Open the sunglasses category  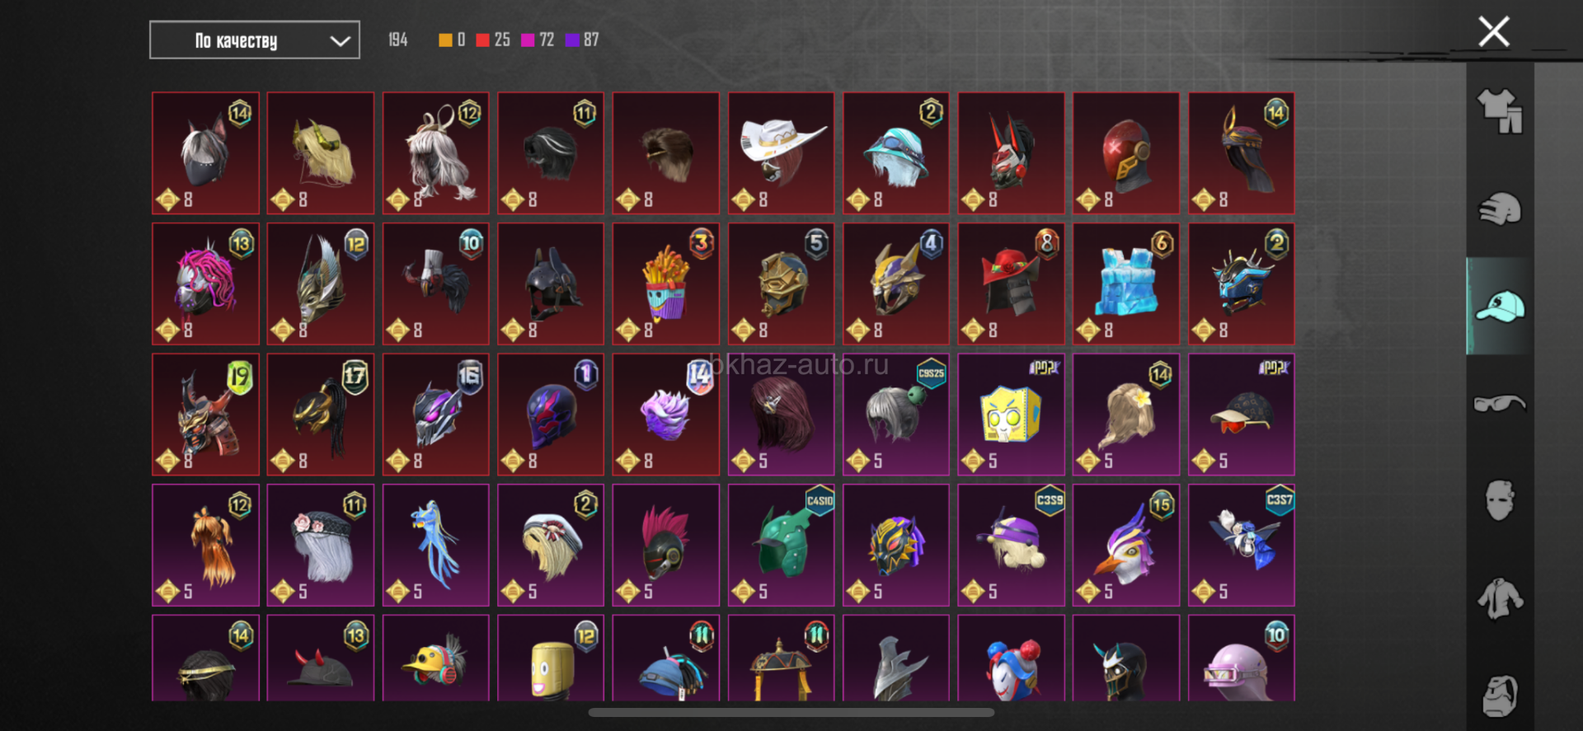(x=1500, y=403)
